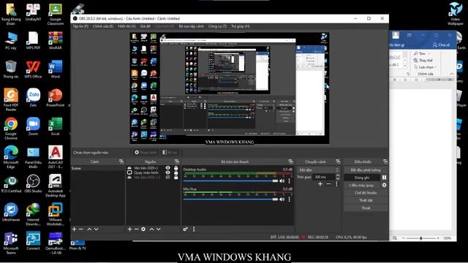The image size is (468, 263).
Task: Open the Công cụ (T) menu
Action: 217,26
